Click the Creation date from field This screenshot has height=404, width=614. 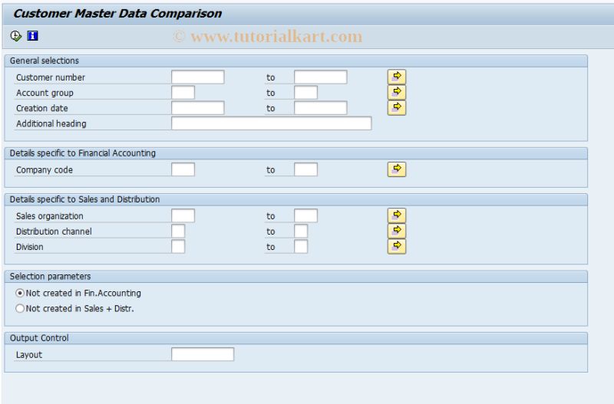coord(198,108)
